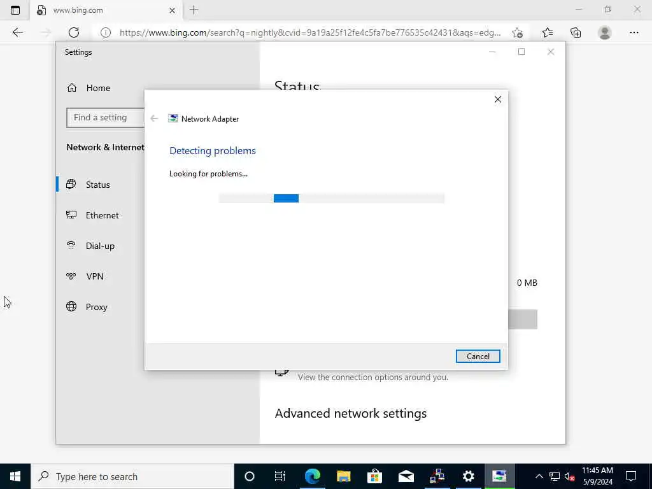The image size is (652, 489).
Task: Click the Dial-up phone icon in sidebar
Action: pos(71,245)
